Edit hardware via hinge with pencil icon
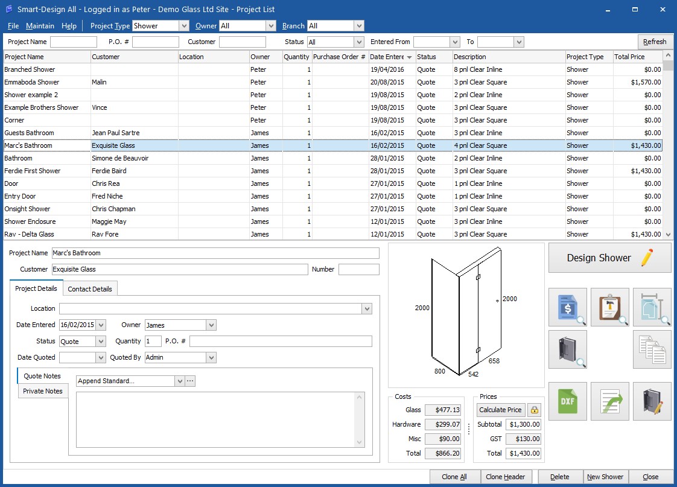677x487 pixels. coord(652,401)
